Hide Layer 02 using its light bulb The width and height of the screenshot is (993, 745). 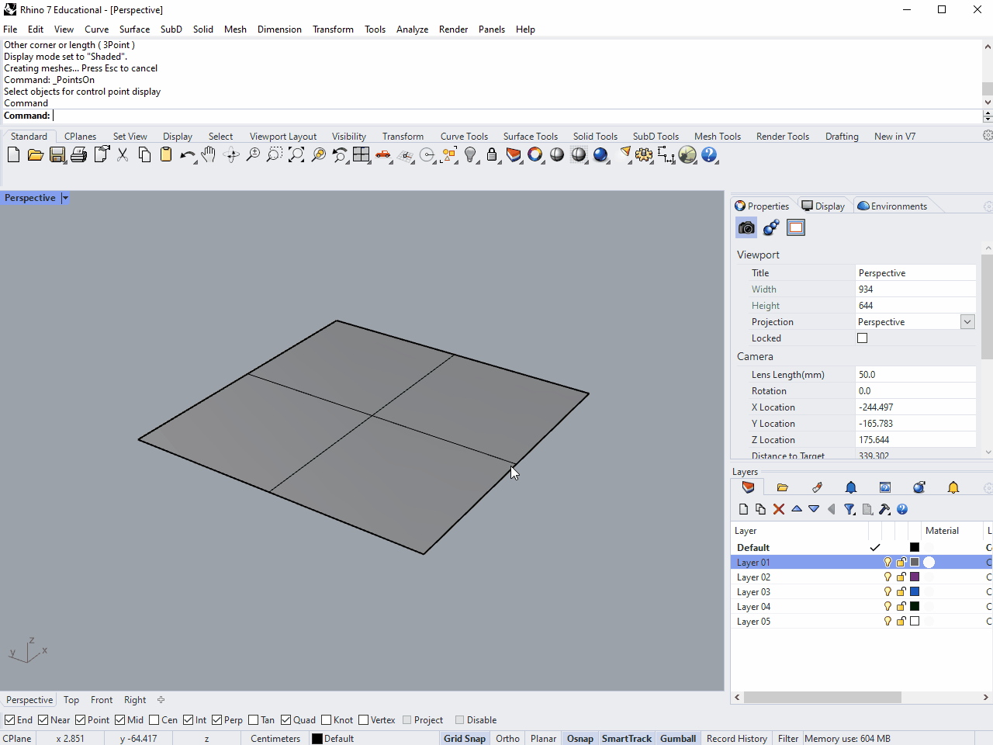pos(887,577)
